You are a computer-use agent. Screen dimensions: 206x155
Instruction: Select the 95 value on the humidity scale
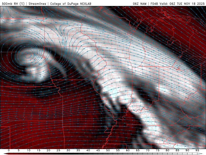click(197, 150)
